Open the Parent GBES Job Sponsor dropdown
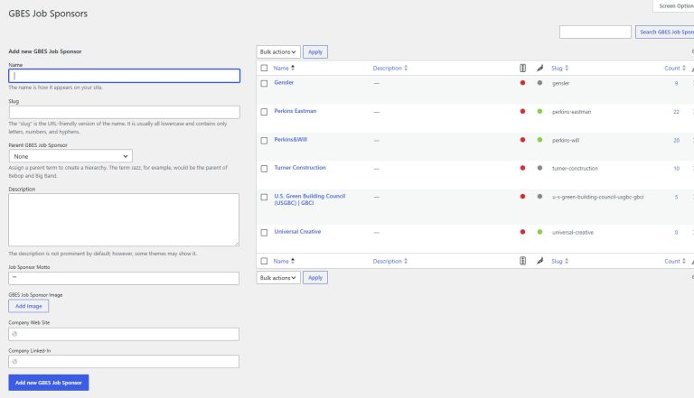The width and height of the screenshot is (694, 398). click(x=70, y=156)
